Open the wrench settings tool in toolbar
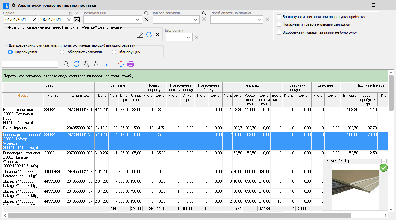Image resolution: width=396 pixels, height=220 pixels. point(86,64)
